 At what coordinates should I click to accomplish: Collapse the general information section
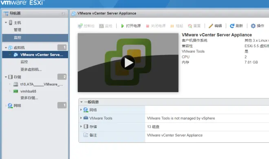coord(82,102)
